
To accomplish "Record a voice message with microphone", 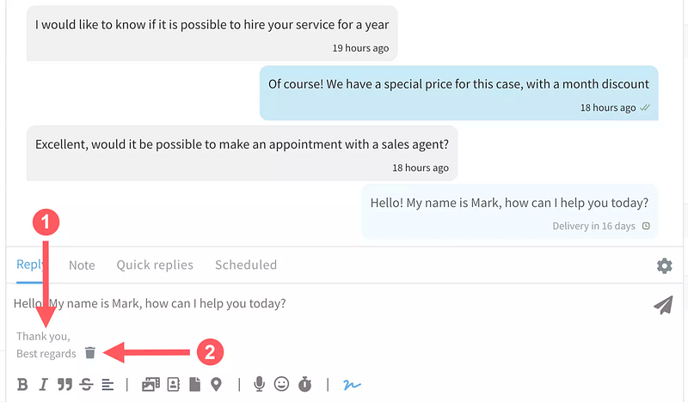I will 259,385.
